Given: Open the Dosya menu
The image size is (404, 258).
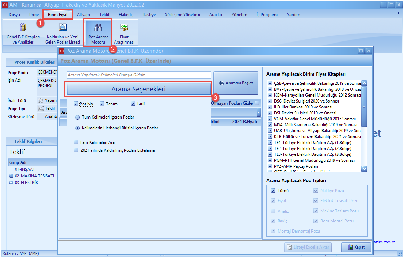Looking at the screenshot, I should pyautogui.click(x=14, y=14).
